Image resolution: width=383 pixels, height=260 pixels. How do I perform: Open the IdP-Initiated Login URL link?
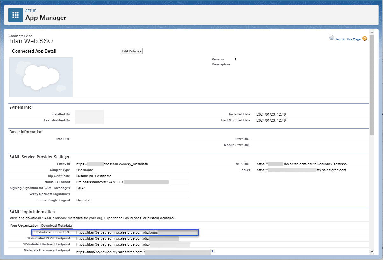(x=117, y=233)
